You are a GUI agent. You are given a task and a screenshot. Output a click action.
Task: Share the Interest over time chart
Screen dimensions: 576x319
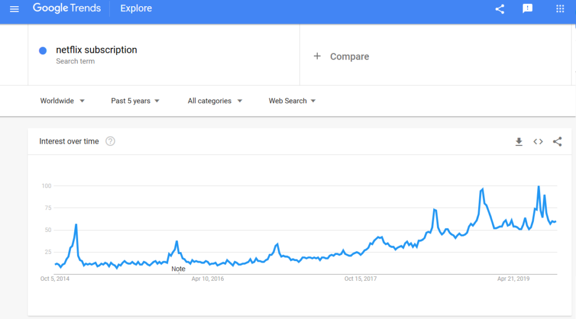[x=557, y=142]
